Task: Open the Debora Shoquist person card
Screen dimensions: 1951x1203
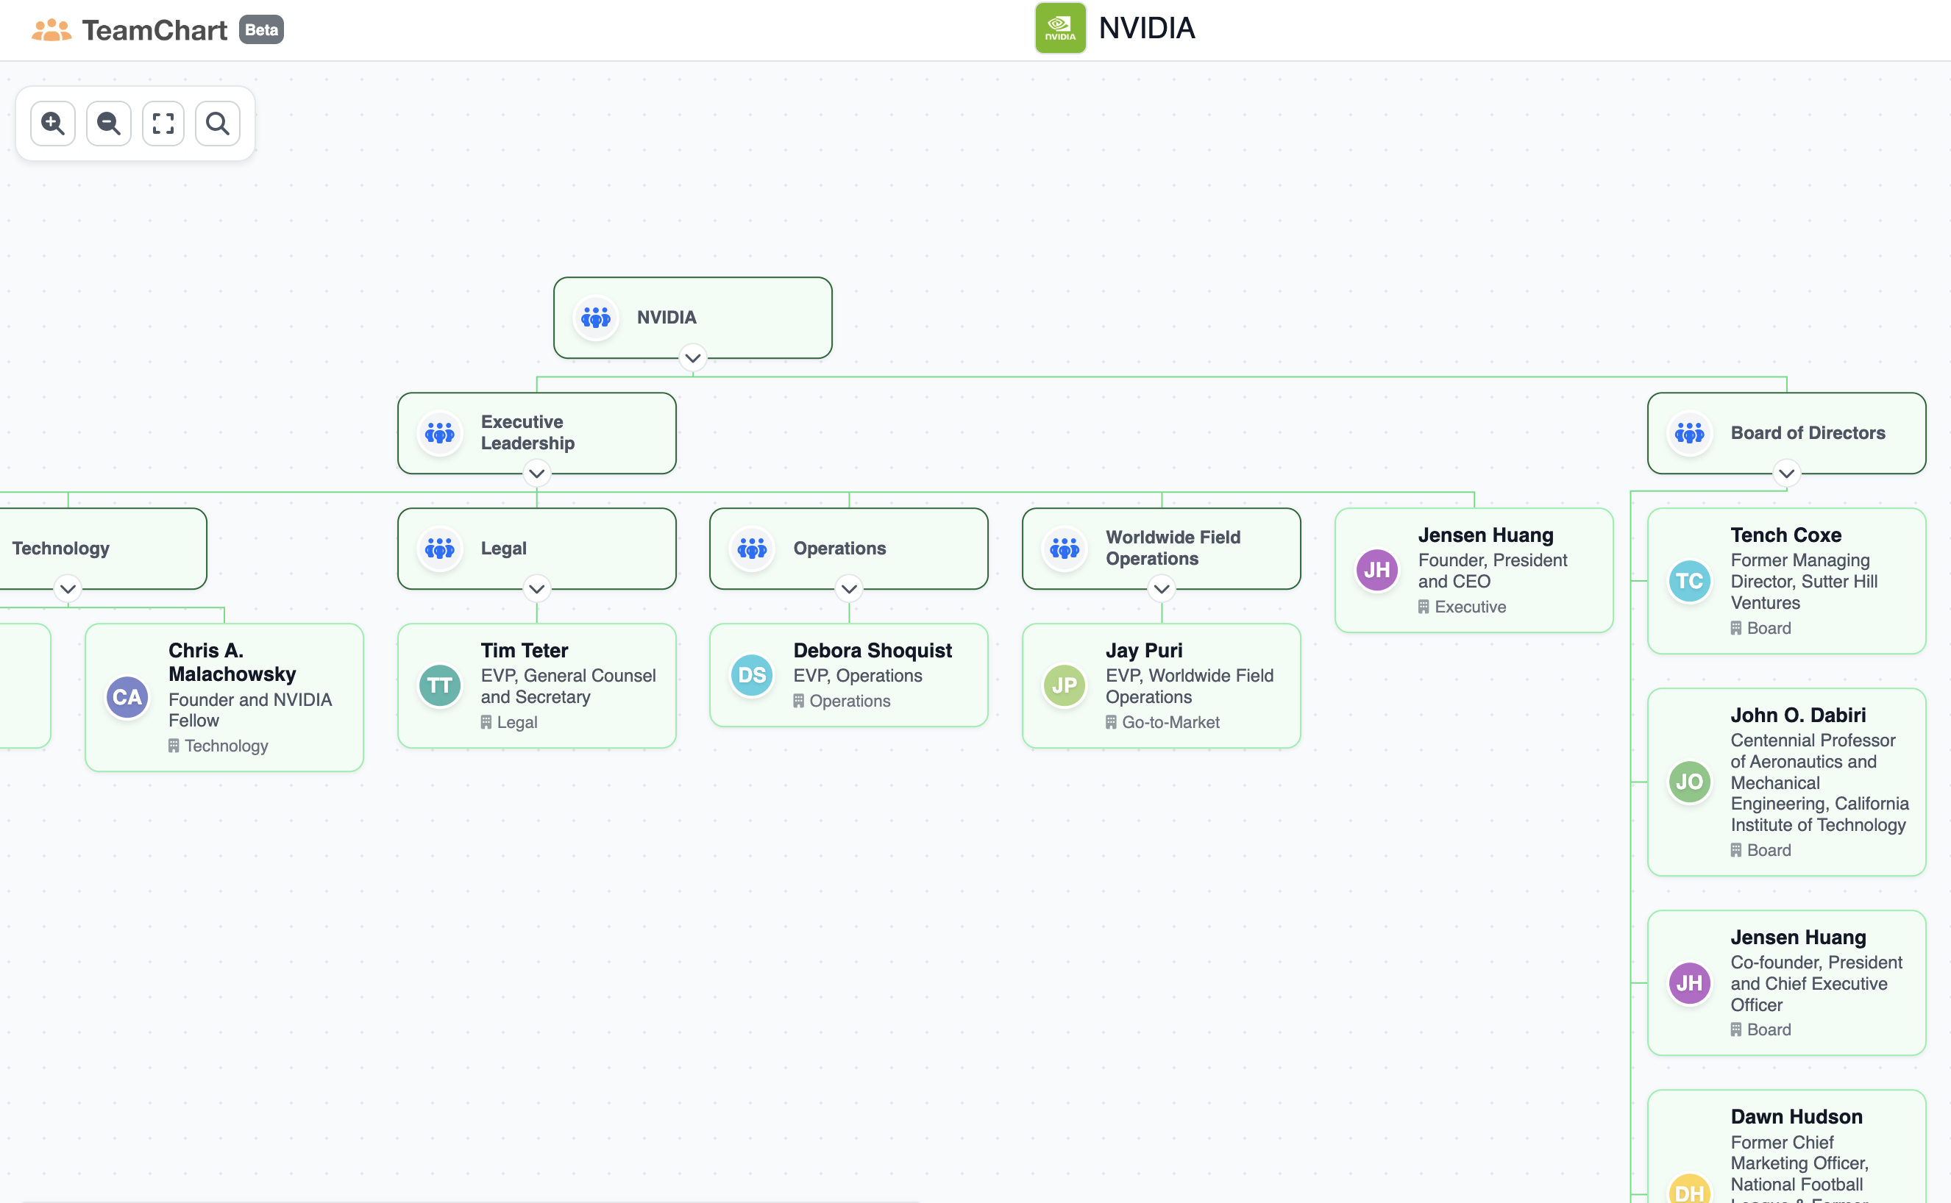Action: click(x=850, y=676)
